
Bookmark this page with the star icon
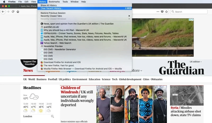click(x=166, y=12)
